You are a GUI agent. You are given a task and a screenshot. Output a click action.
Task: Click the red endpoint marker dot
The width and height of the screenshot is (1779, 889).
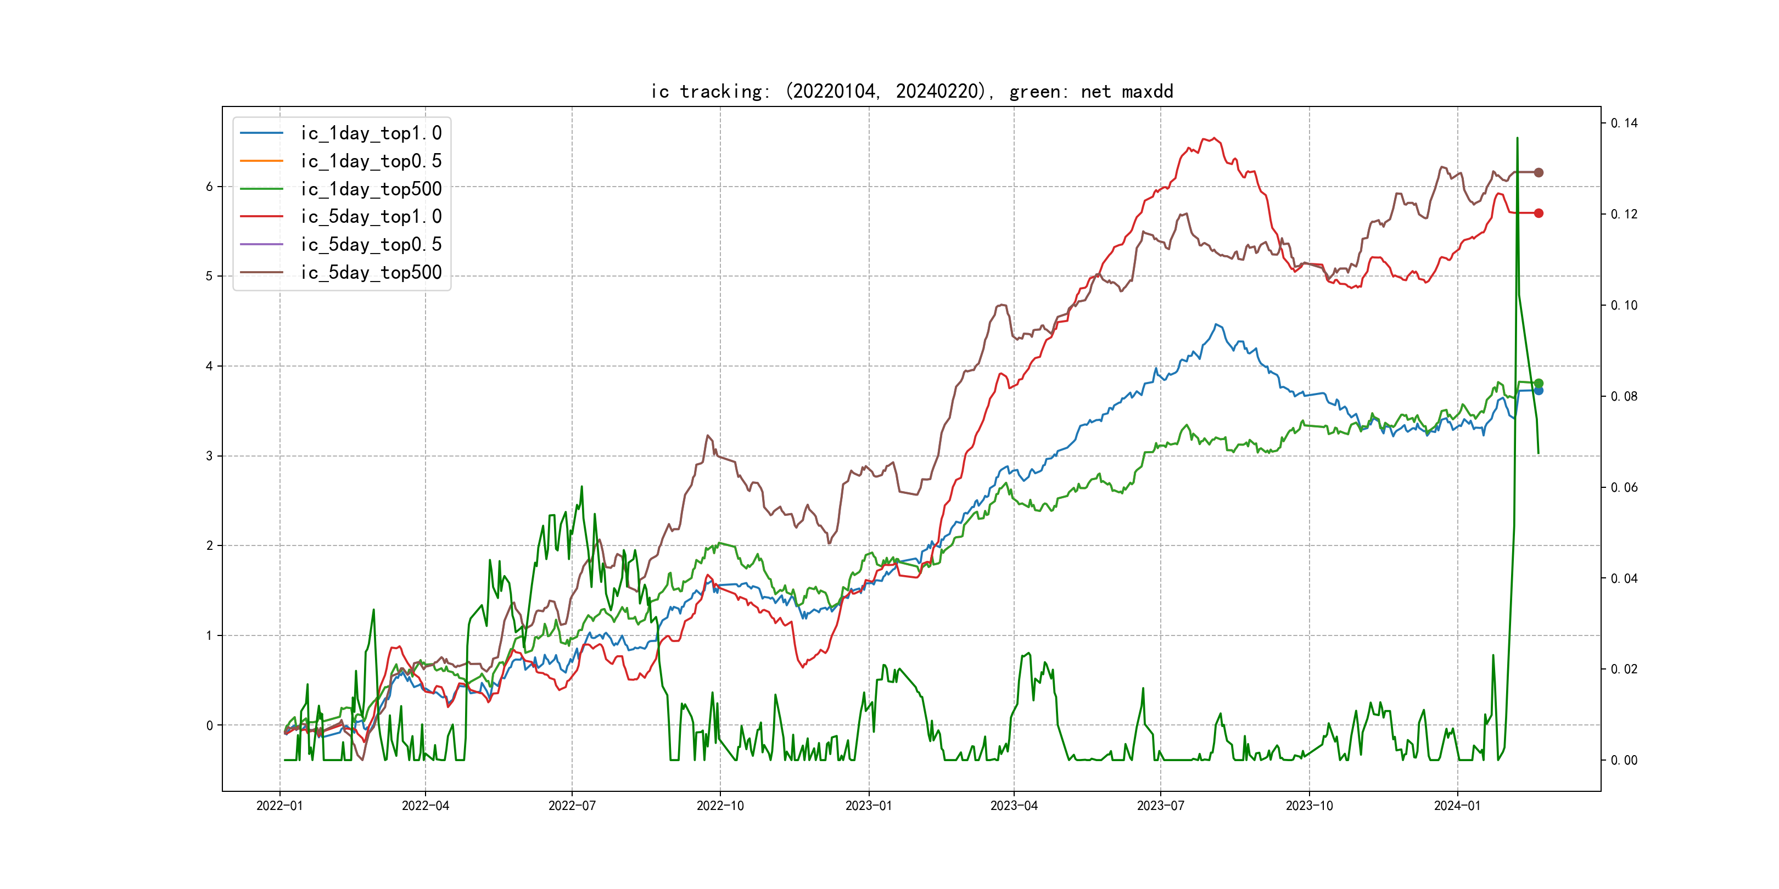click(1538, 213)
